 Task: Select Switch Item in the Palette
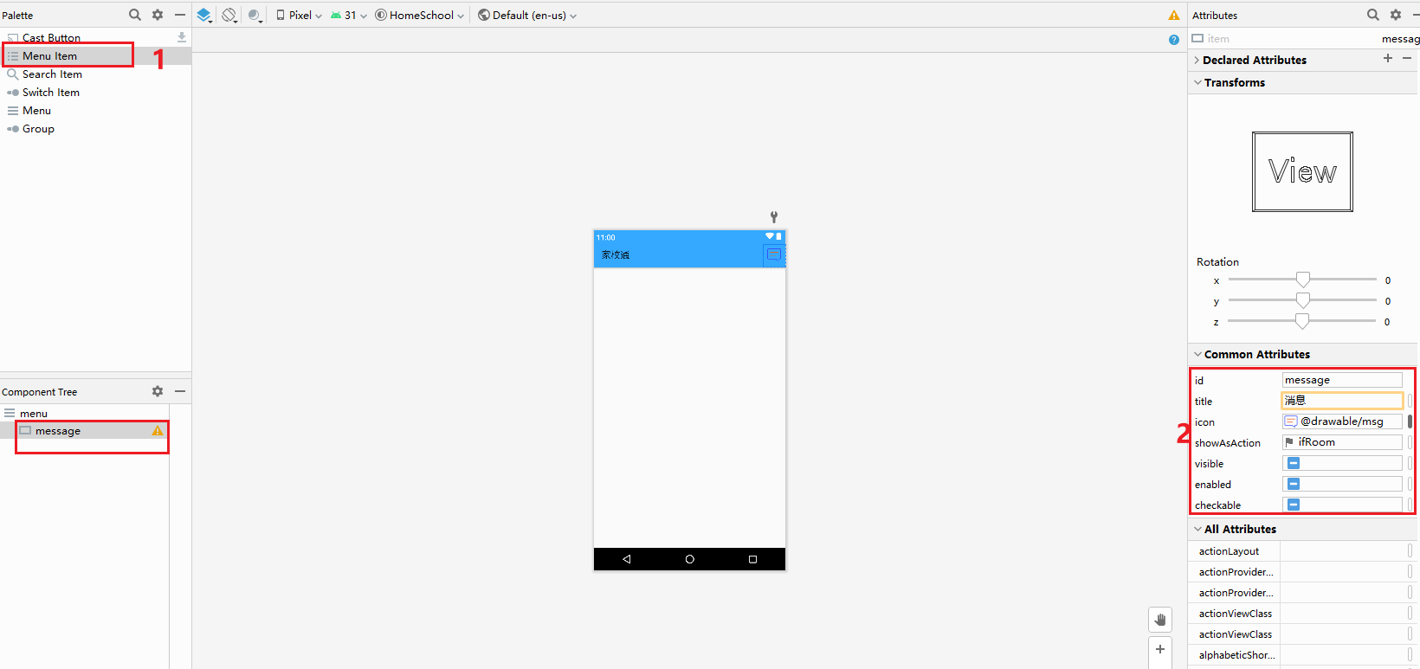click(x=51, y=93)
